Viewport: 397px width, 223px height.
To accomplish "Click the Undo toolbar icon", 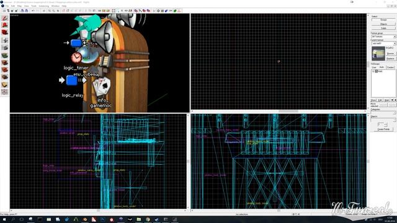I will [33, 11].
